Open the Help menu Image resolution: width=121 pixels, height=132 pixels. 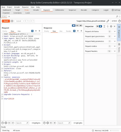coord(38,7)
